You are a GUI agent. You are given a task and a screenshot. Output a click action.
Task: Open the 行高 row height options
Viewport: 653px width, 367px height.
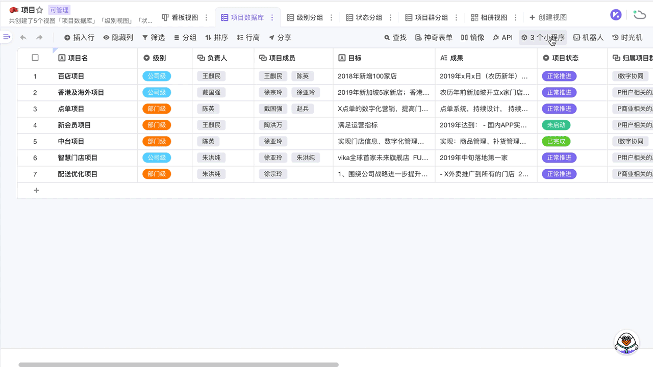pos(248,38)
